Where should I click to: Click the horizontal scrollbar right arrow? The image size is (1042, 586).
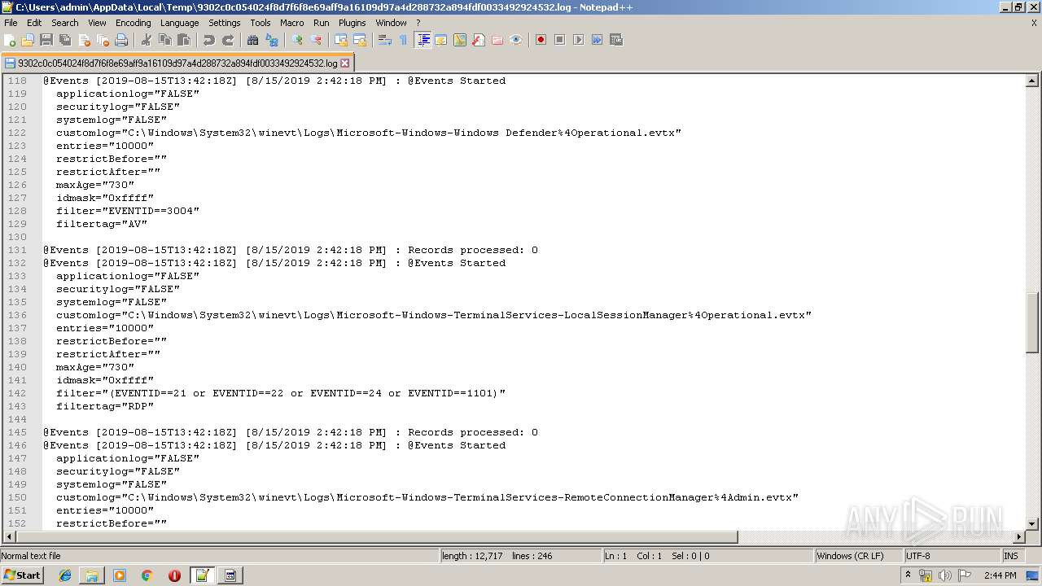(x=1019, y=537)
